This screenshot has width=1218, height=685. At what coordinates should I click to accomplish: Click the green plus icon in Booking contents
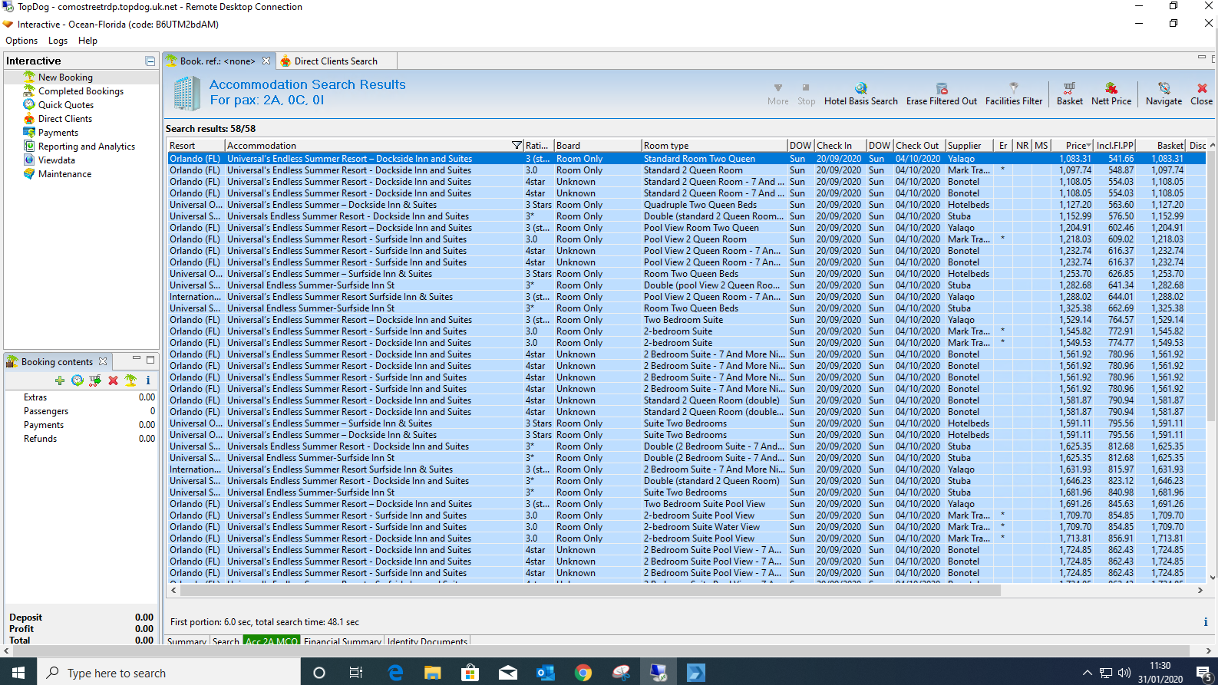60,380
